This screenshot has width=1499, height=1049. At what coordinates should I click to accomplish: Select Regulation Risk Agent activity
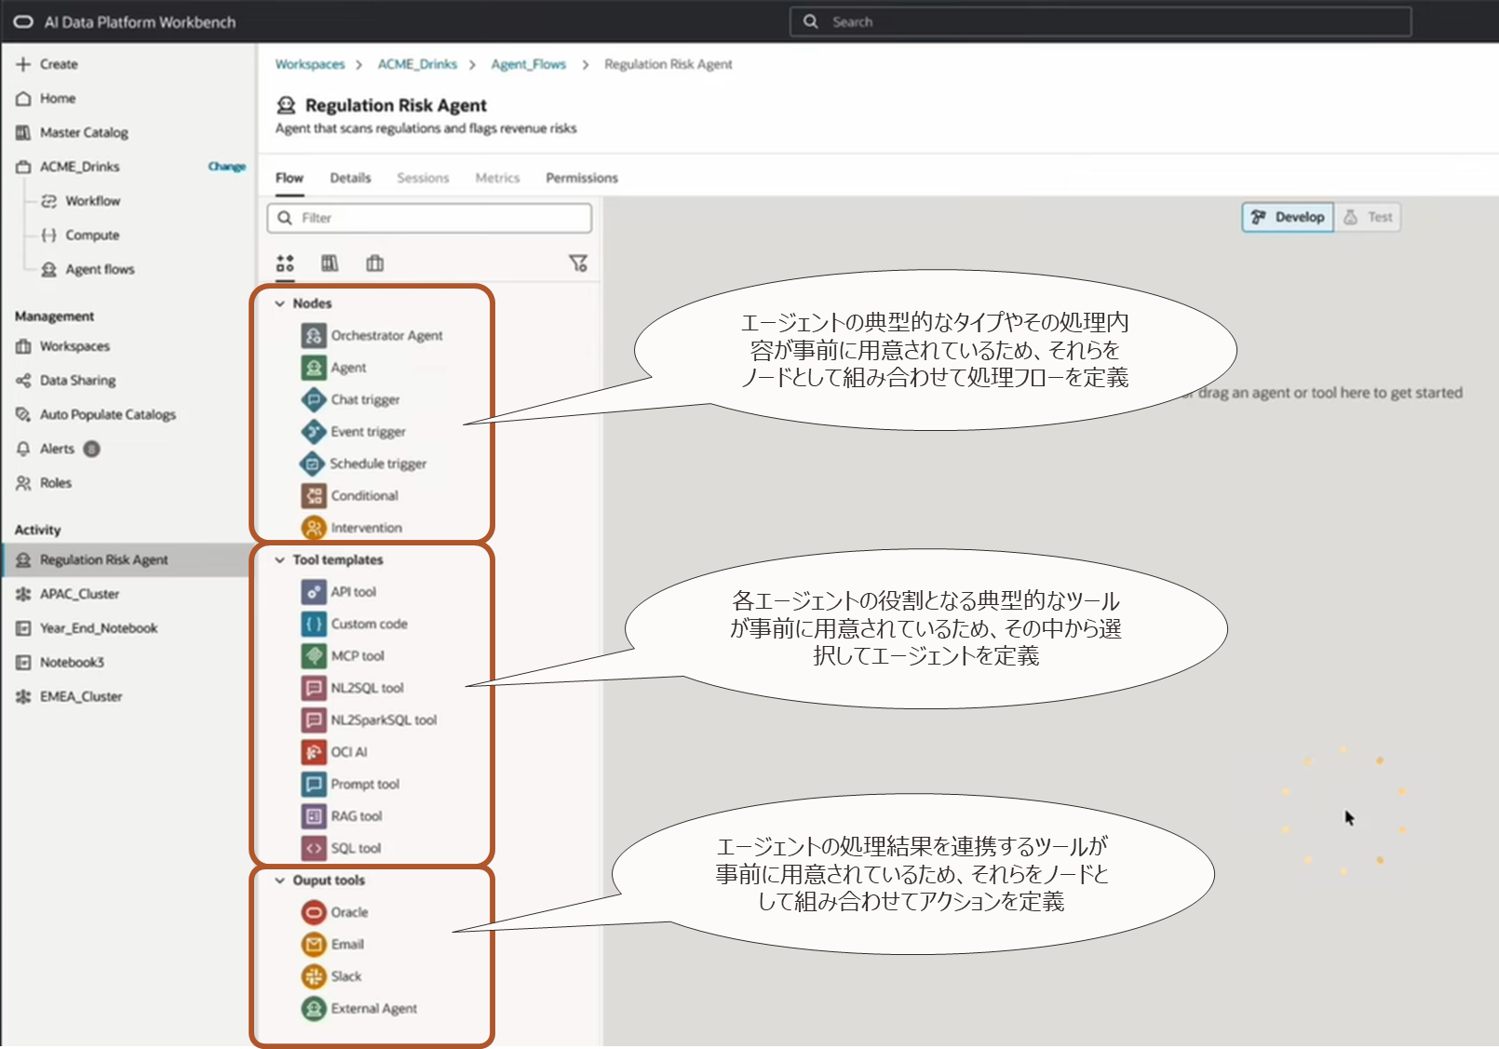126,560
